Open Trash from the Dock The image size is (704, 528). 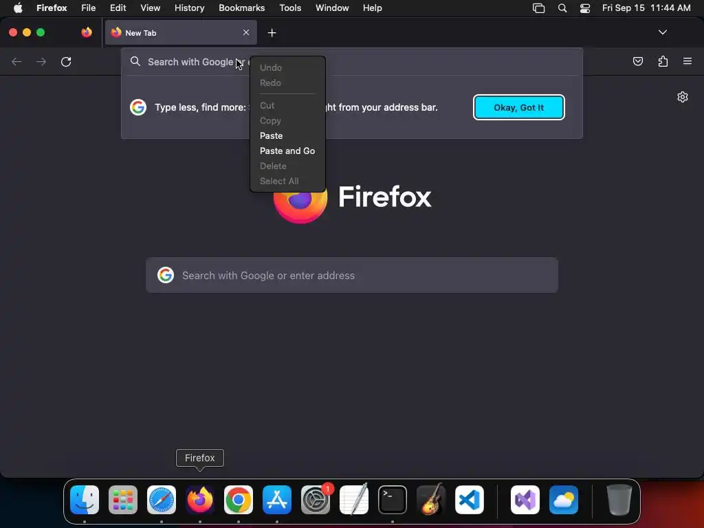pyautogui.click(x=619, y=500)
